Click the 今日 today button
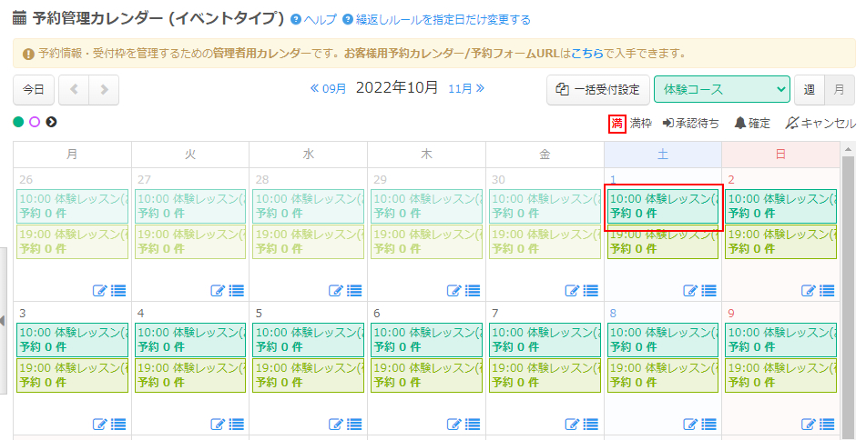Screen dimensions: 866x440 coord(34,90)
